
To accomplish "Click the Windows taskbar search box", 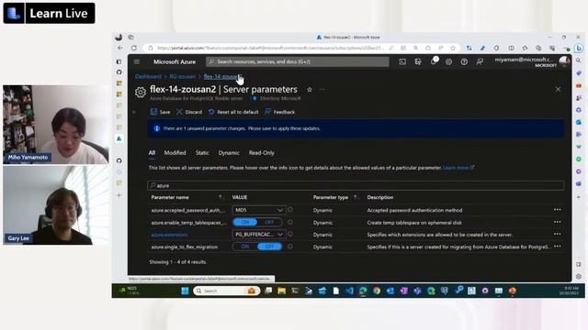I will tap(227, 291).
